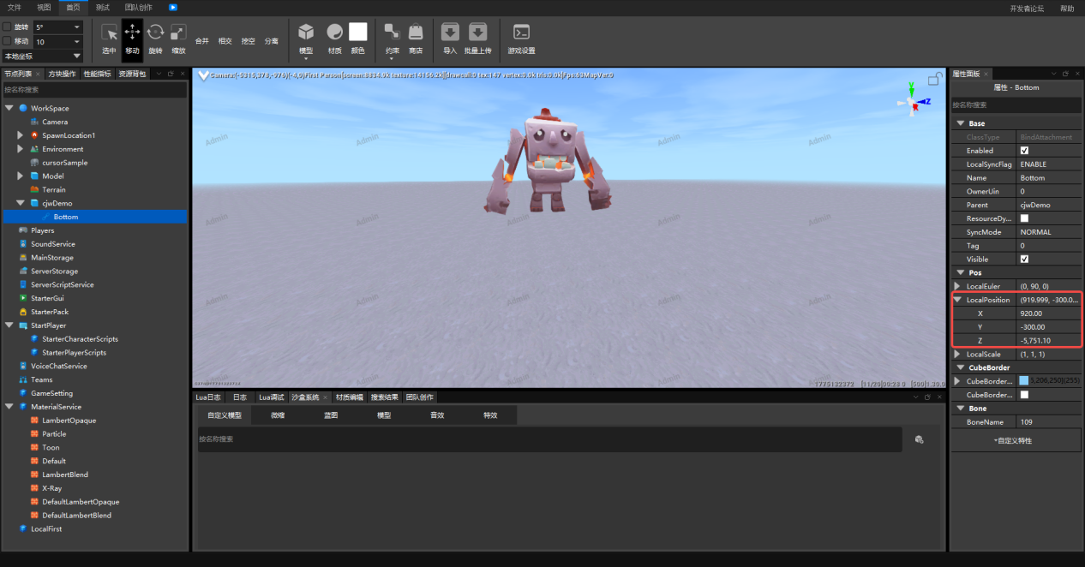Click the blue play icon in menu bar
The height and width of the screenshot is (567, 1085).
click(x=173, y=7)
